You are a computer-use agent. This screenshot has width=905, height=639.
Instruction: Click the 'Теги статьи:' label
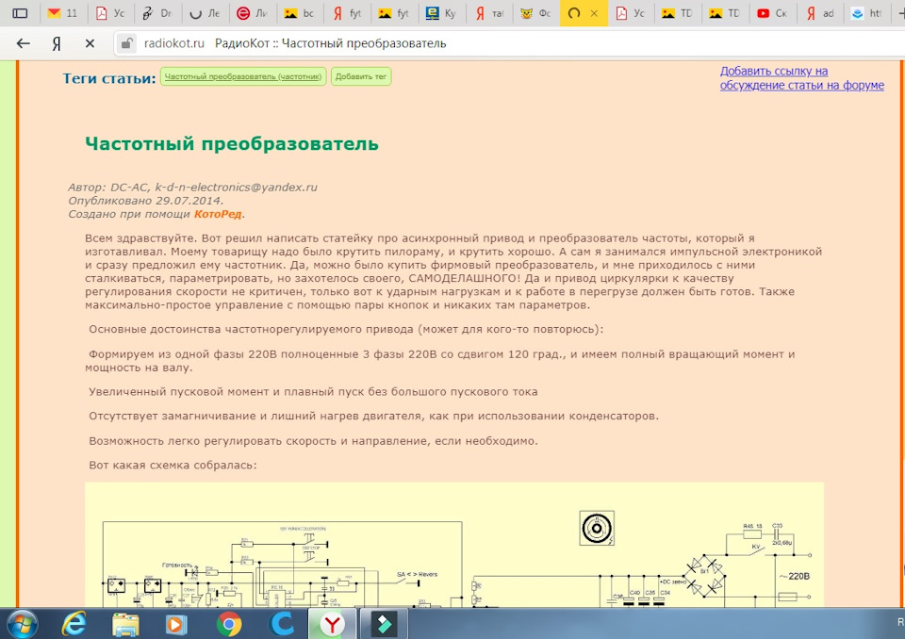point(109,78)
